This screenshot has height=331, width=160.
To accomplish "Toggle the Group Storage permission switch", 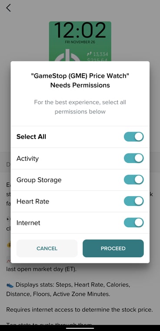I will (133, 180).
